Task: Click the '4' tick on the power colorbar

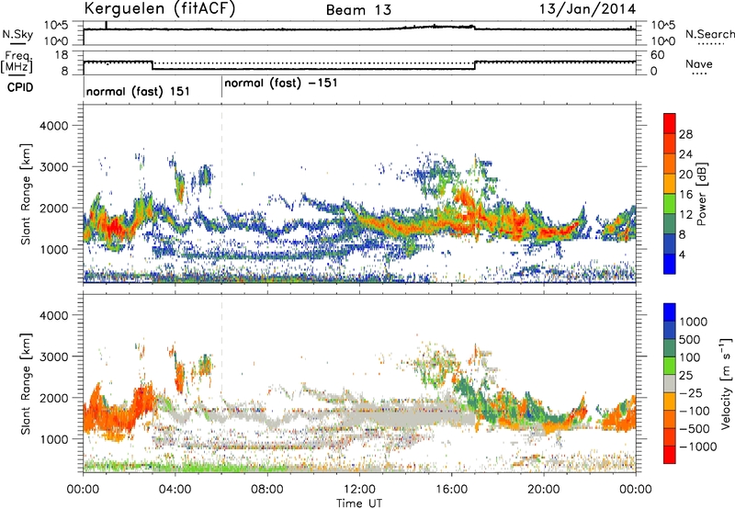Action: click(x=682, y=254)
